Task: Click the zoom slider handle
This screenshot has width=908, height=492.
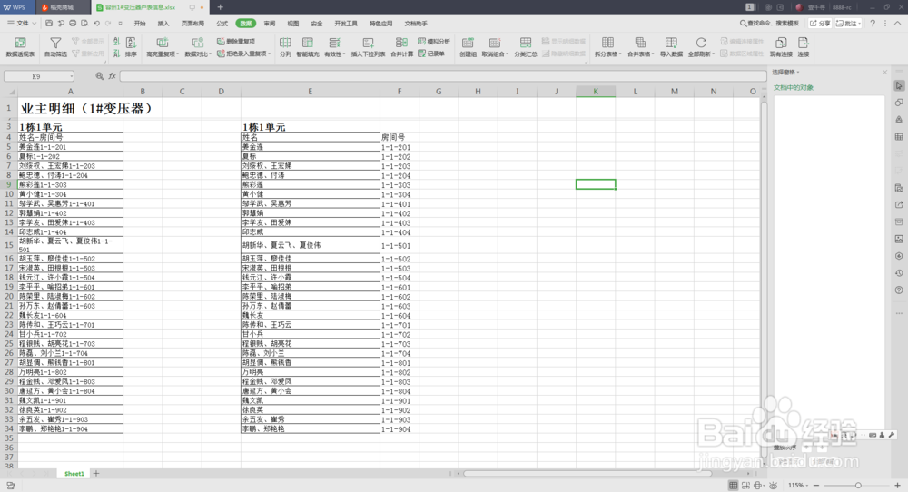Action: [x=858, y=485]
